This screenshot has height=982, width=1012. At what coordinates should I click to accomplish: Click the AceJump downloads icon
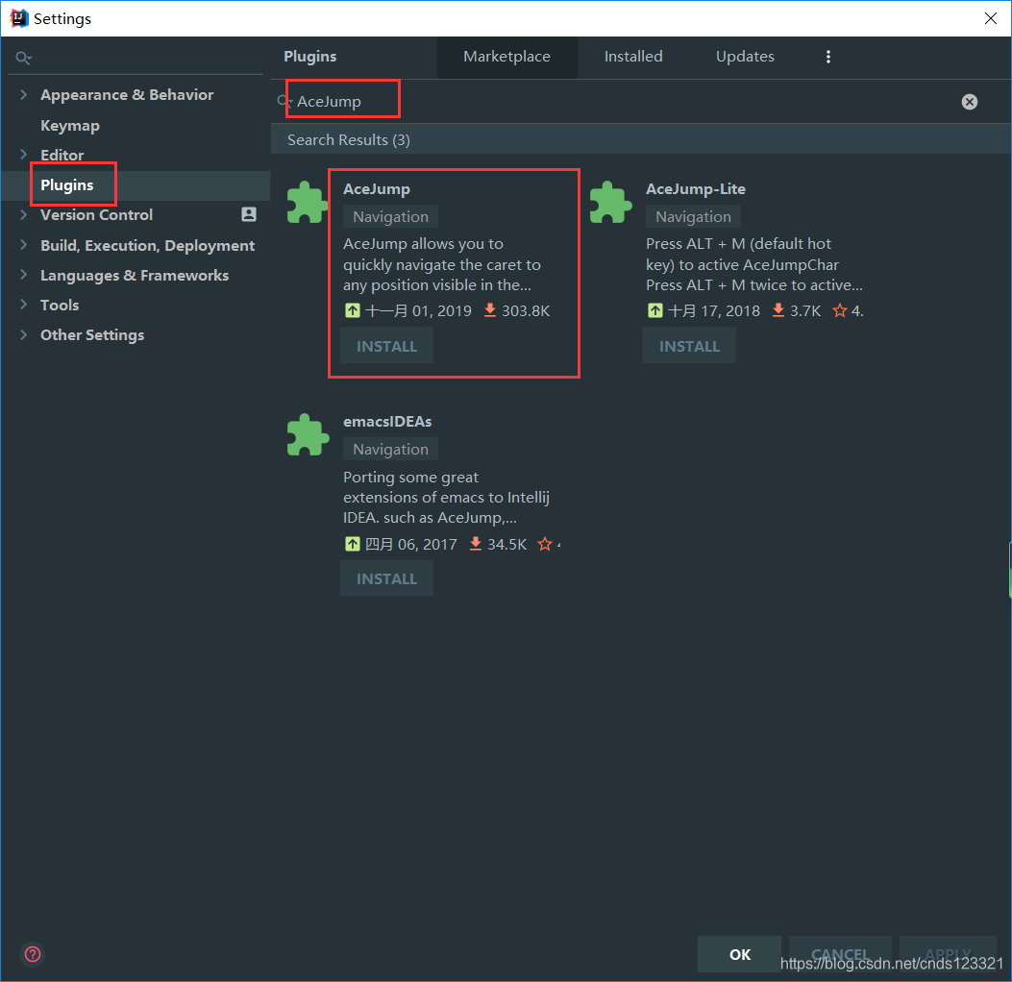point(490,310)
